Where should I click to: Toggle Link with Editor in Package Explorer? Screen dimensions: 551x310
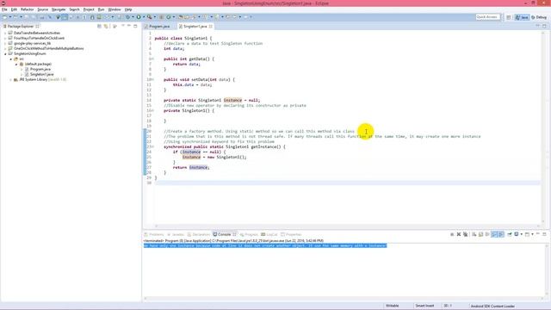point(106,27)
